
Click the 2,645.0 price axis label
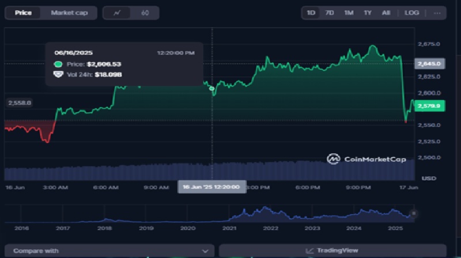click(x=432, y=63)
